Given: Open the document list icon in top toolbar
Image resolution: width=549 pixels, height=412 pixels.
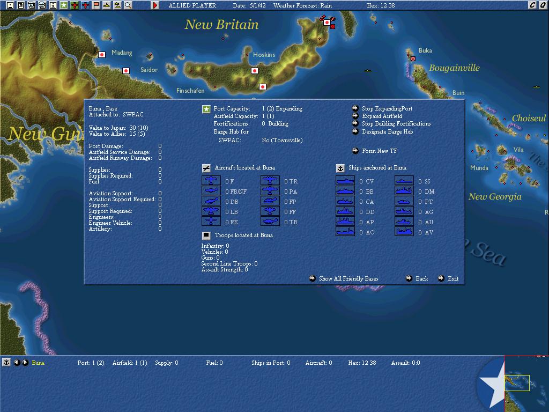Looking at the screenshot, I should point(21,5).
